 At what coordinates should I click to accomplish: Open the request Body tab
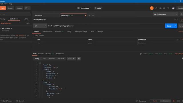(x=69, y=31)
